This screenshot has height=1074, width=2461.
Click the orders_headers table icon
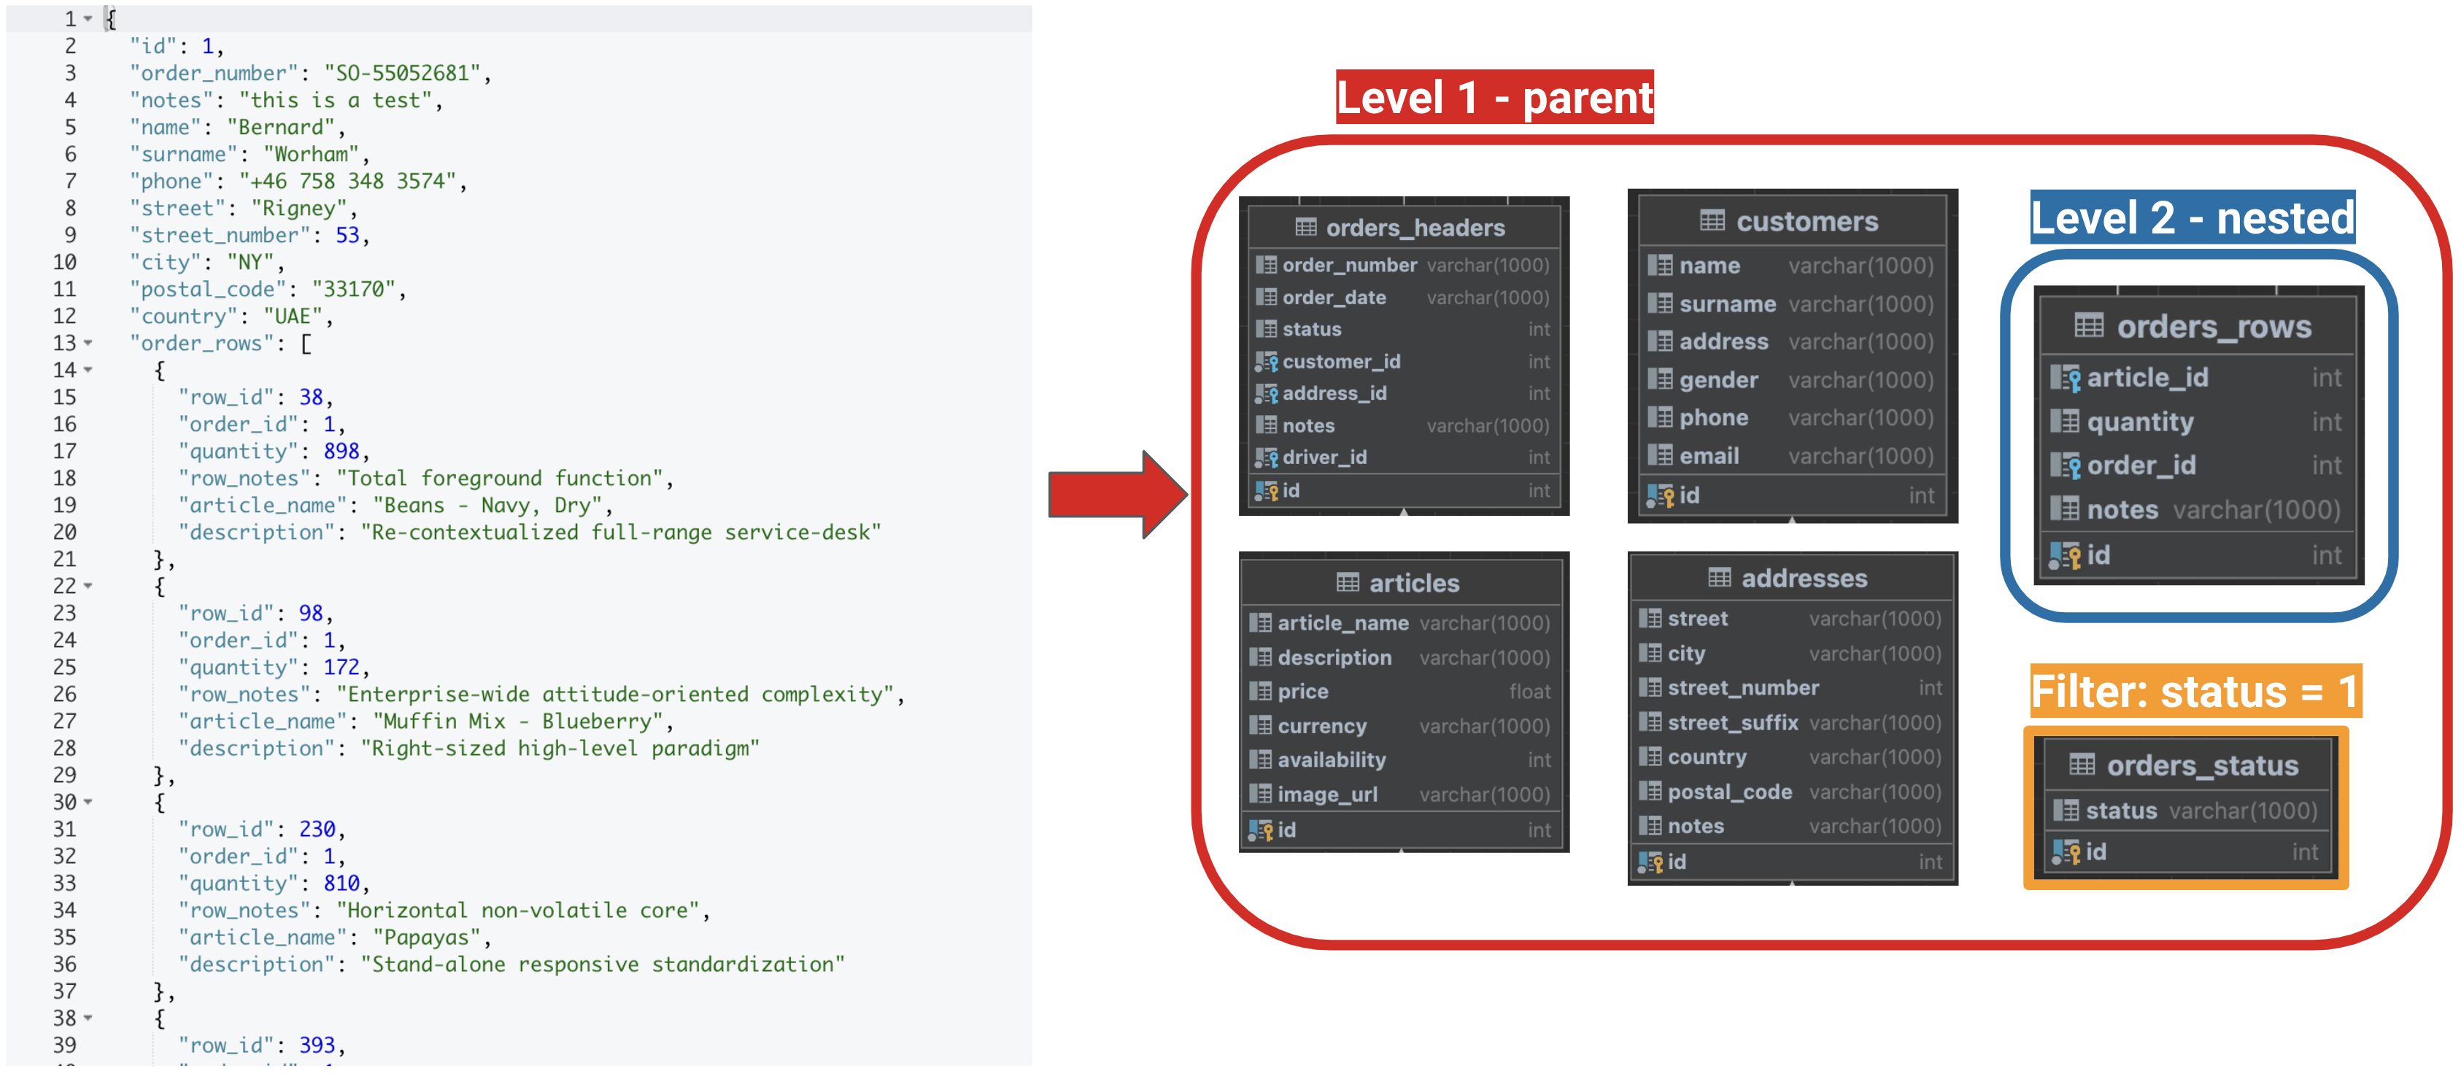1305,228
